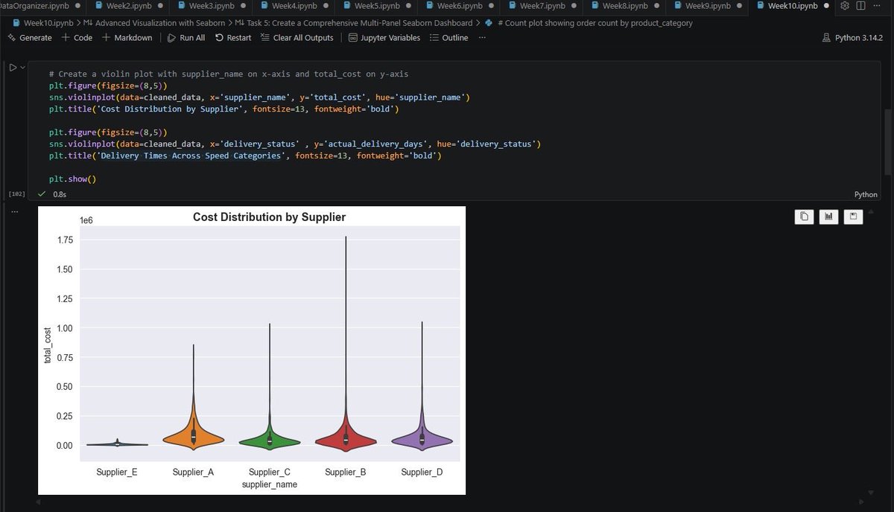Copy the plot output image to clipboard

coord(804,217)
